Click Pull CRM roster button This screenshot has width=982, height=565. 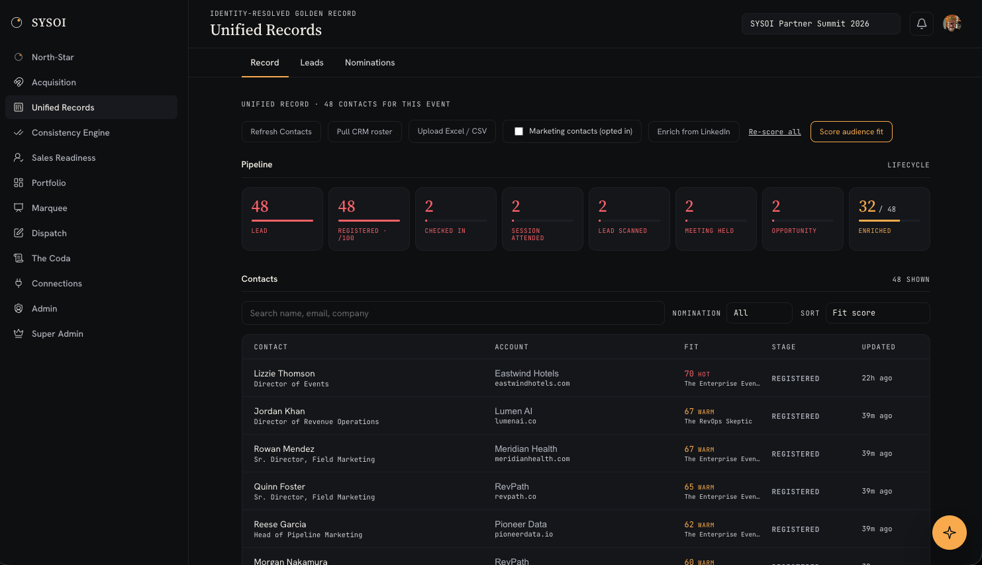pos(365,132)
